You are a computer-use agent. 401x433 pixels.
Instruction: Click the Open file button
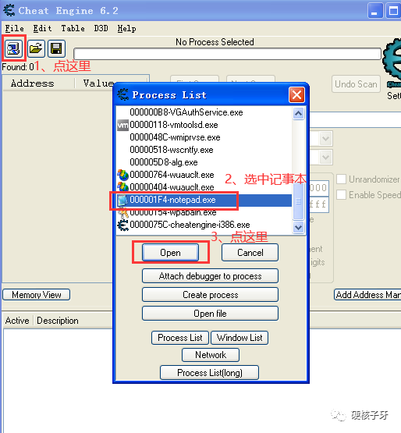pyautogui.click(x=210, y=314)
